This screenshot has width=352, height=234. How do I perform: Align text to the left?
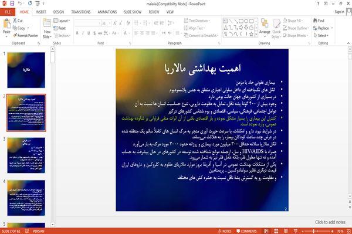pyautogui.click(x=136, y=33)
